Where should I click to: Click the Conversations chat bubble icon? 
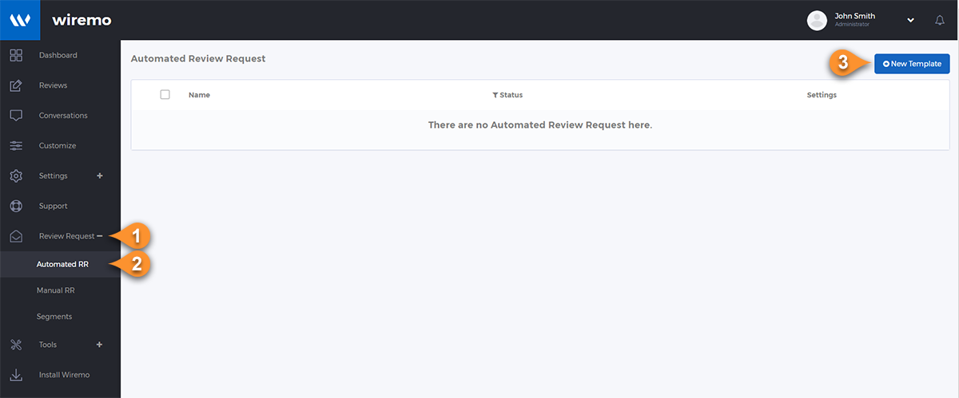tap(16, 116)
